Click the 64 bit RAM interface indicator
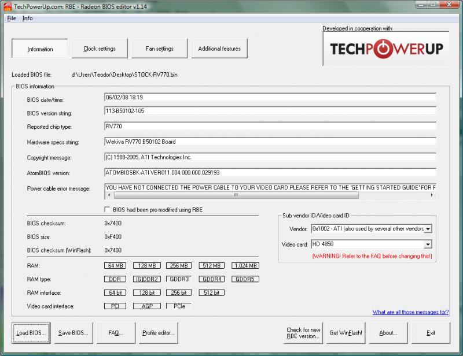The height and width of the screenshot is (356, 463). (115, 292)
